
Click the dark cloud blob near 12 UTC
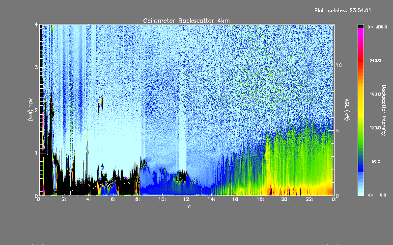point(182,176)
